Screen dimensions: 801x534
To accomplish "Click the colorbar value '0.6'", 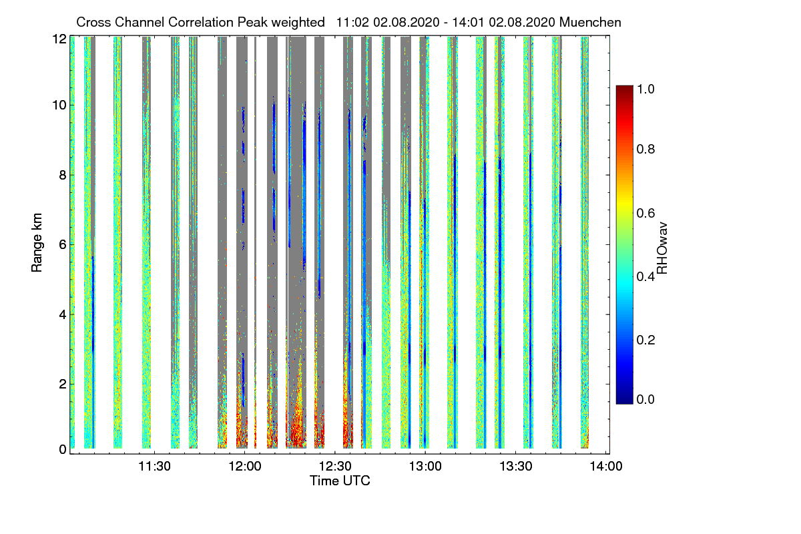I will point(645,213).
